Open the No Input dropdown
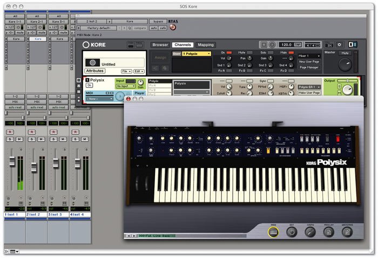Screen dimensions: 378x258 pyautogui.click(x=126, y=86)
